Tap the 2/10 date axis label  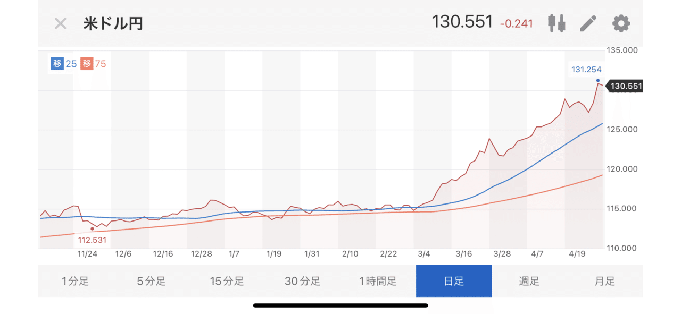point(350,254)
